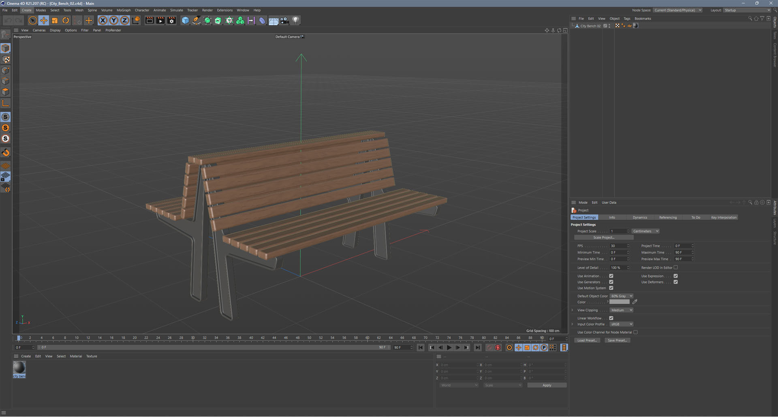Select the Spline Pen tool

tap(196, 20)
